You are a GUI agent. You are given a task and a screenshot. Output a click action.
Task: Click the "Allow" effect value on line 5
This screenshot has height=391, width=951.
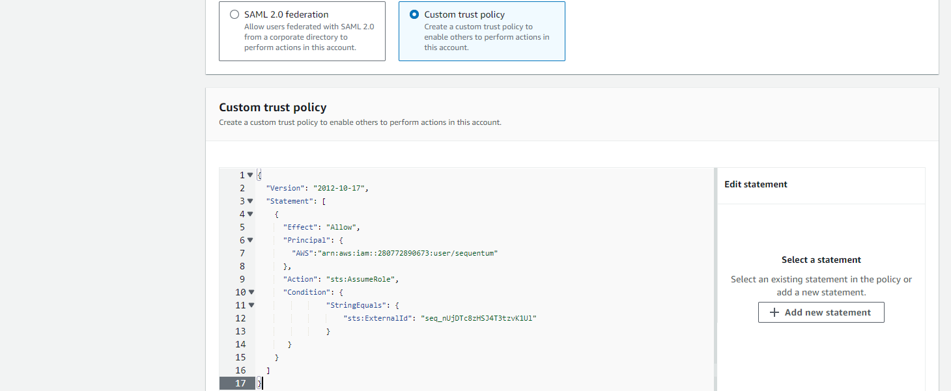click(341, 227)
